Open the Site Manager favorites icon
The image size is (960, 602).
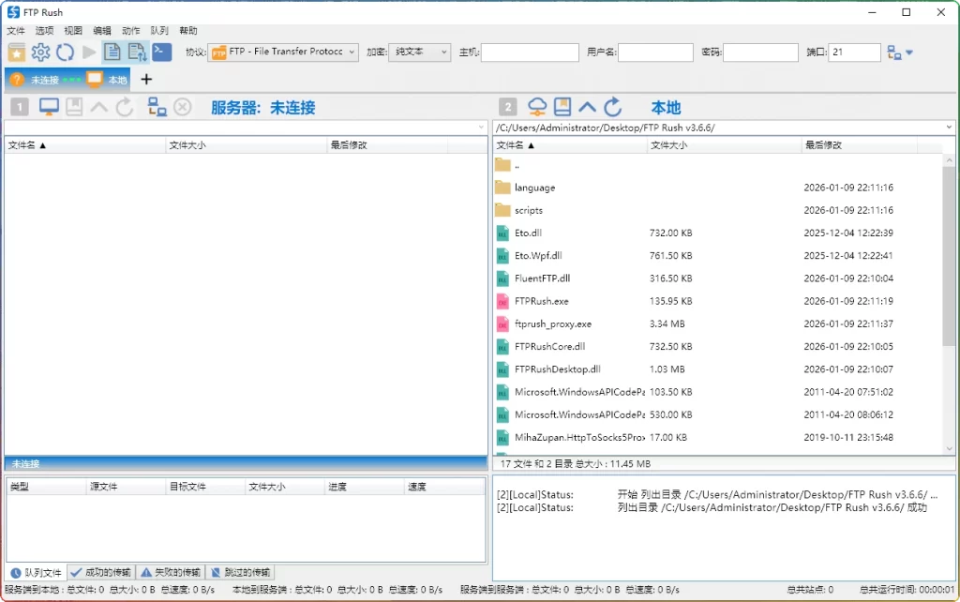(x=17, y=52)
